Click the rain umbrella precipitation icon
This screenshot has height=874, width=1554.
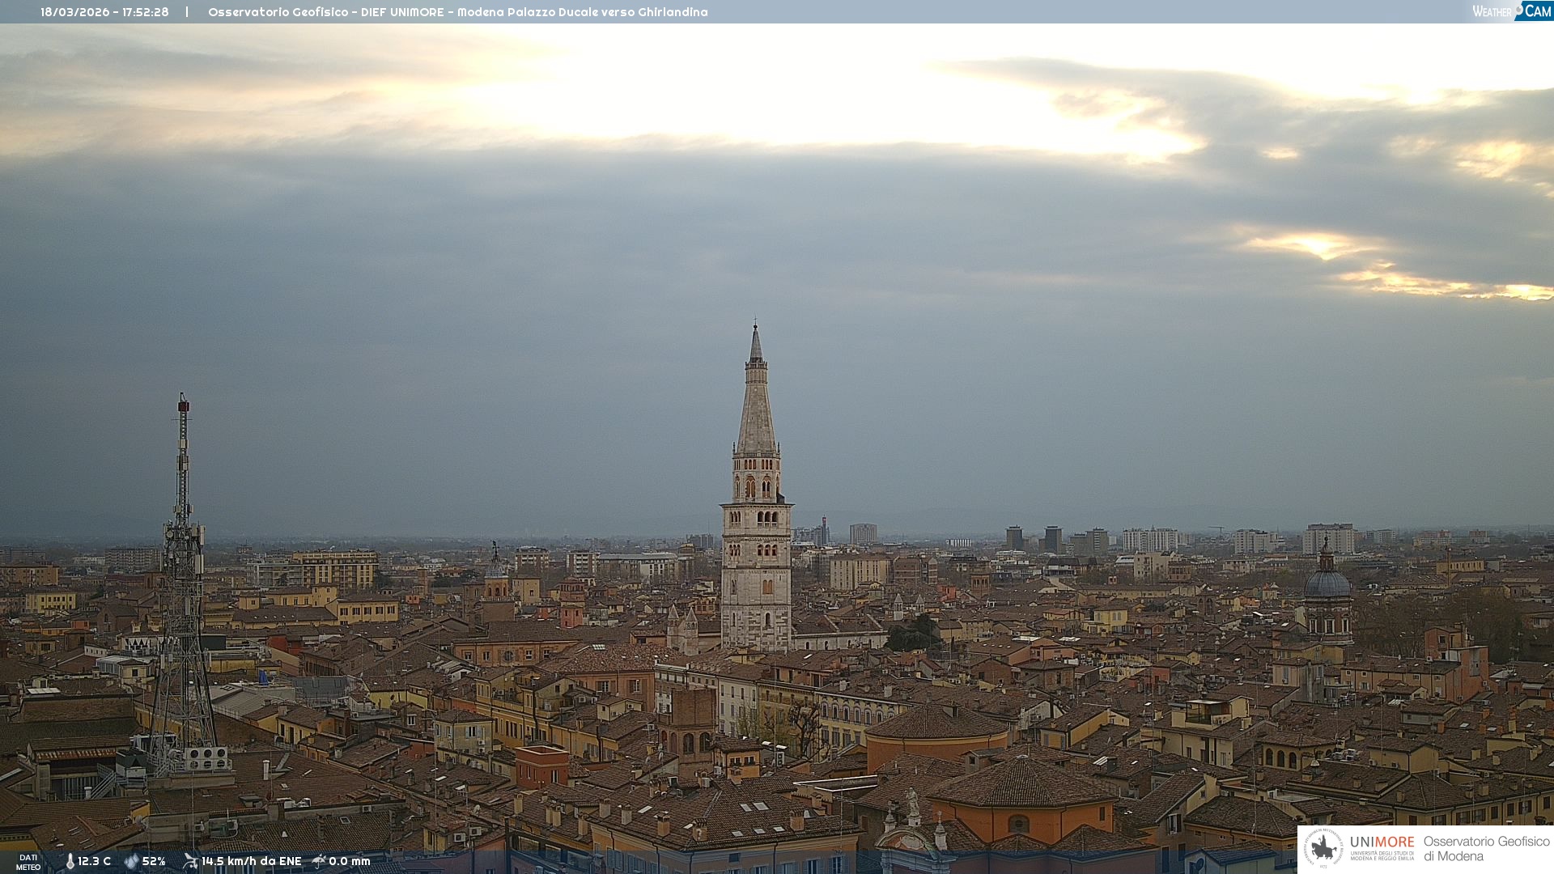click(x=319, y=861)
